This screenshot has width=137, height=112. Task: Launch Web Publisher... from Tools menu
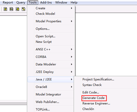click(x=47, y=102)
